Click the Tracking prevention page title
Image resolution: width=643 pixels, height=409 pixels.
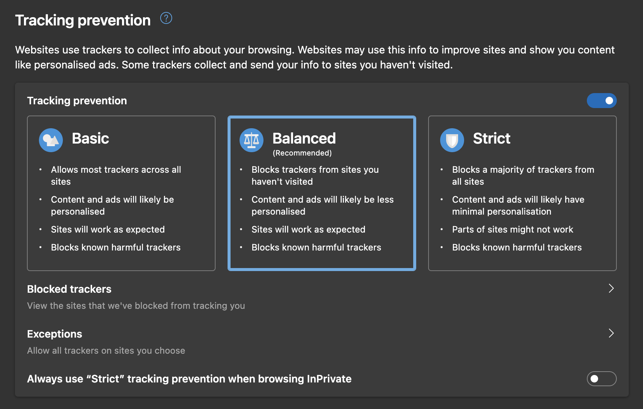click(x=83, y=20)
